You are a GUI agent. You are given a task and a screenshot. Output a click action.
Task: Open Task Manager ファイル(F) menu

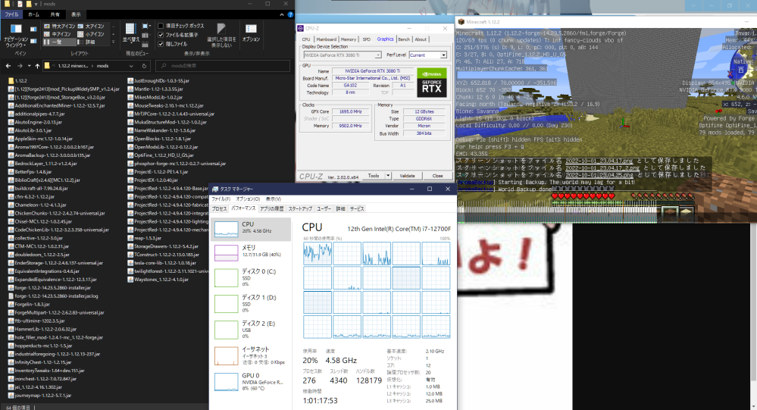[x=221, y=199]
